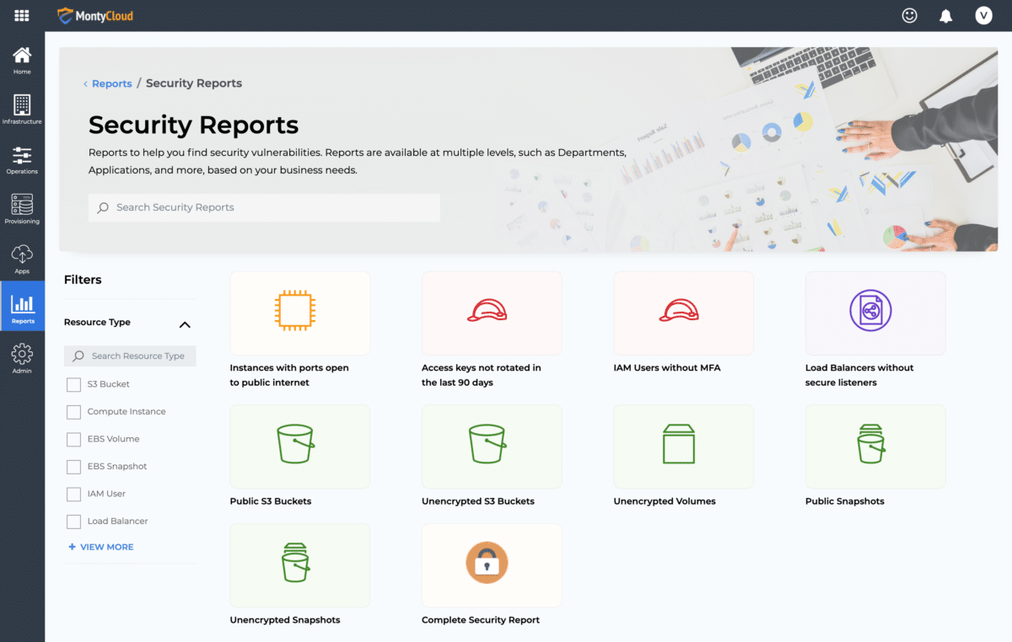
Task: Enable the Compute Instance filter
Action: point(73,412)
